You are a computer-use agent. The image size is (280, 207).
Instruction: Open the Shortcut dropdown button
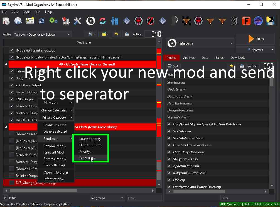[x=255, y=50]
